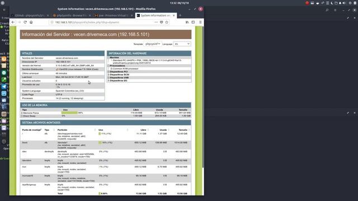The width and height of the screenshot is (358, 201).
Task: Open terminal window hamburger menu
Action: pyautogui.click(x=335, y=10)
